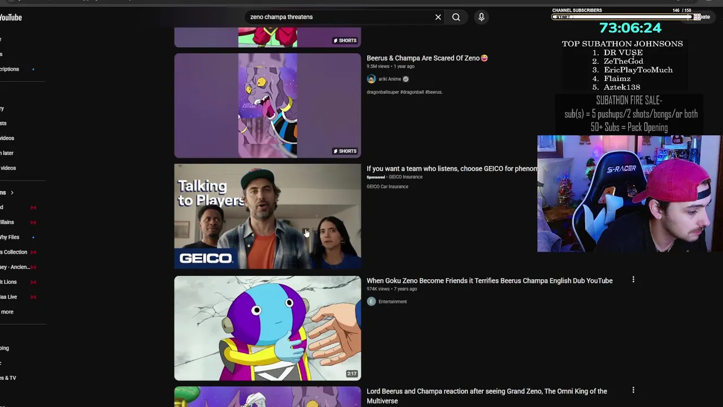Click 'DR VUSE' in the top subathon list
The image size is (723, 407).
[623, 53]
